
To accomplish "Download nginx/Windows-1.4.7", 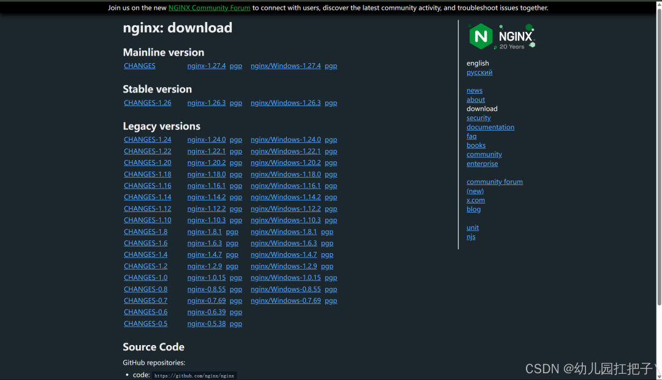I will [284, 254].
